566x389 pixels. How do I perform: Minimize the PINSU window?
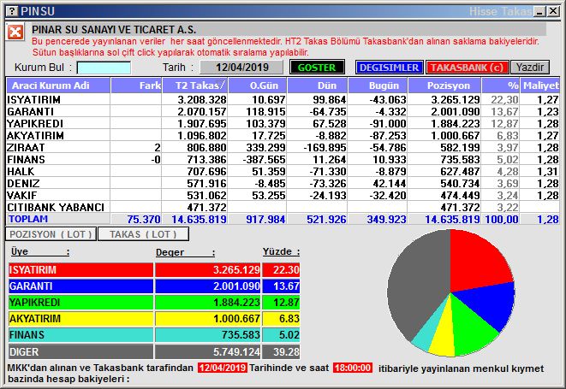coord(540,11)
